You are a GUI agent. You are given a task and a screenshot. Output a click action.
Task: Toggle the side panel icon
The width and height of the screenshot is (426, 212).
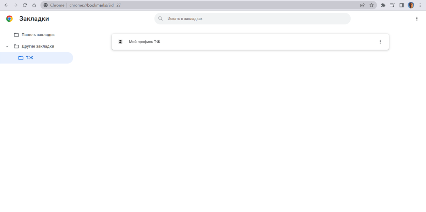(402, 5)
